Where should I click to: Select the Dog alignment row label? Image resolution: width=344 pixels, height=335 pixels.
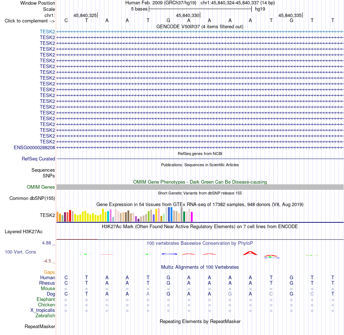tap(51, 294)
